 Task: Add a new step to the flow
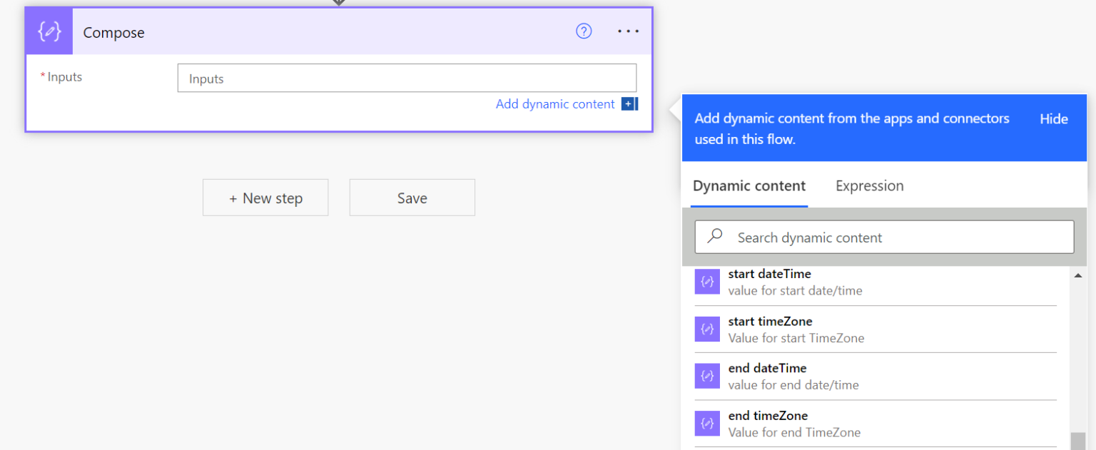[x=265, y=198]
